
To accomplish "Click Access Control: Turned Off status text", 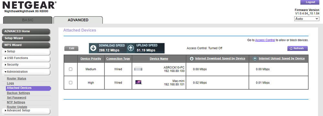I will (204, 48).
